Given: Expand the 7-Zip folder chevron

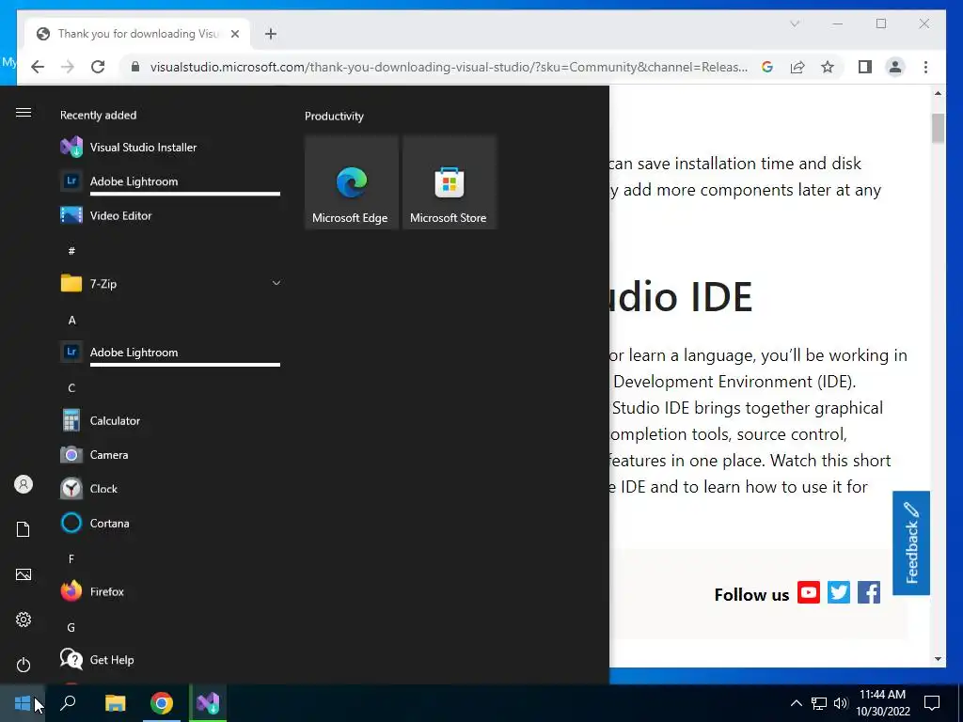Looking at the screenshot, I should (276, 283).
